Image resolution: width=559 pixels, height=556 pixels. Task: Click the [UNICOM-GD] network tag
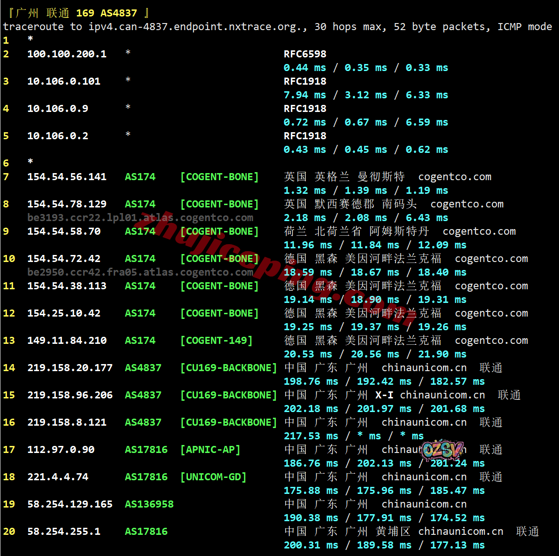pyautogui.click(x=213, y=477)
